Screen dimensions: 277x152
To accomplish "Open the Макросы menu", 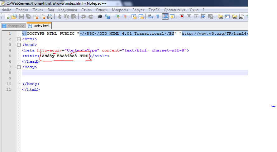I will tap(120, 10).
